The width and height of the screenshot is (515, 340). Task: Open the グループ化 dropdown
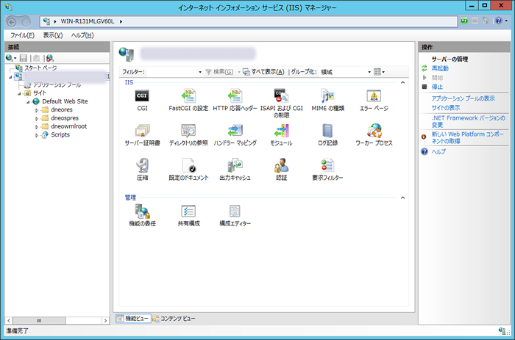click(x=369, y=72)
